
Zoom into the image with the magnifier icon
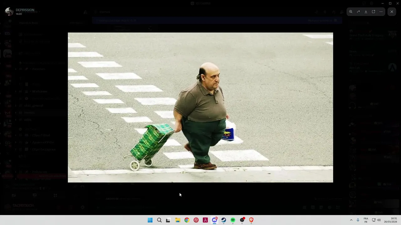coord(351,12)
